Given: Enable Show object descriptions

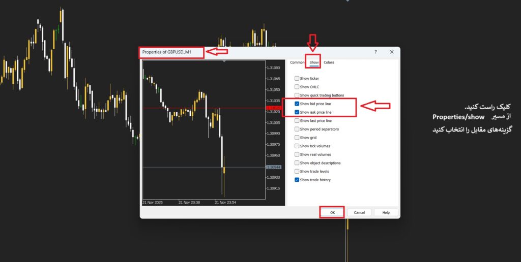Looking at the screenshot, I should pos(297,163).
